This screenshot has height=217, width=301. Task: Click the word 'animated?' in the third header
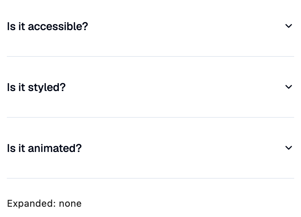(55, 148)
